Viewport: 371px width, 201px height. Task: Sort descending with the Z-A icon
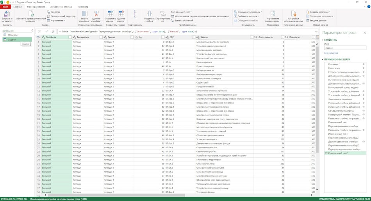(135, 16)
